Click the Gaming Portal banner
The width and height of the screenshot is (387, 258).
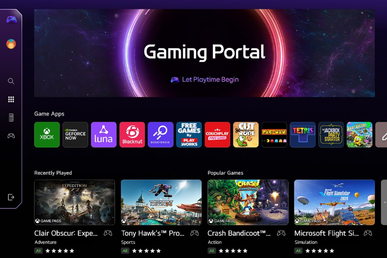204,53
